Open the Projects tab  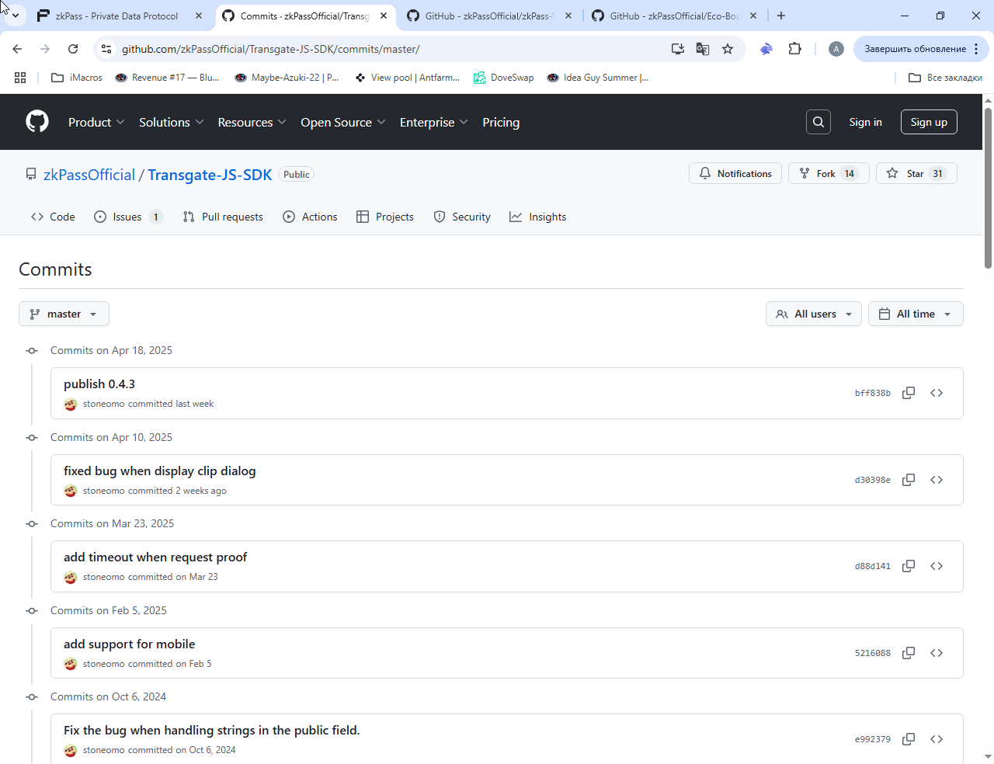point(384,217)
